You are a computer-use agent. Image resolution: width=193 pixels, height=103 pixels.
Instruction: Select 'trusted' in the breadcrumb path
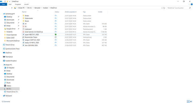[45, 8]
